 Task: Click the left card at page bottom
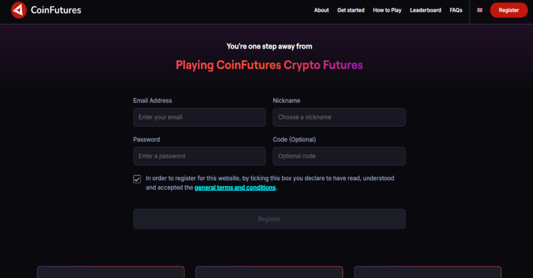point(111,272)
